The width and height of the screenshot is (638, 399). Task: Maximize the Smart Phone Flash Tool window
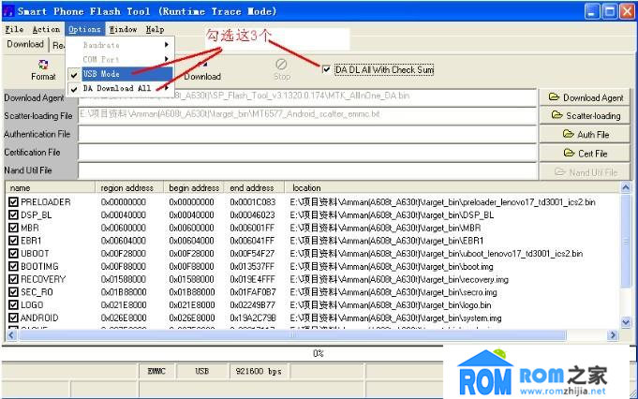pos(610,11)
